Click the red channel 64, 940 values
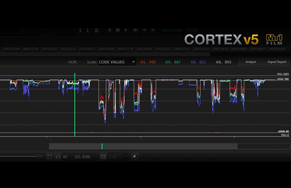This screenshot has width=291, height=188. [148, 62]
